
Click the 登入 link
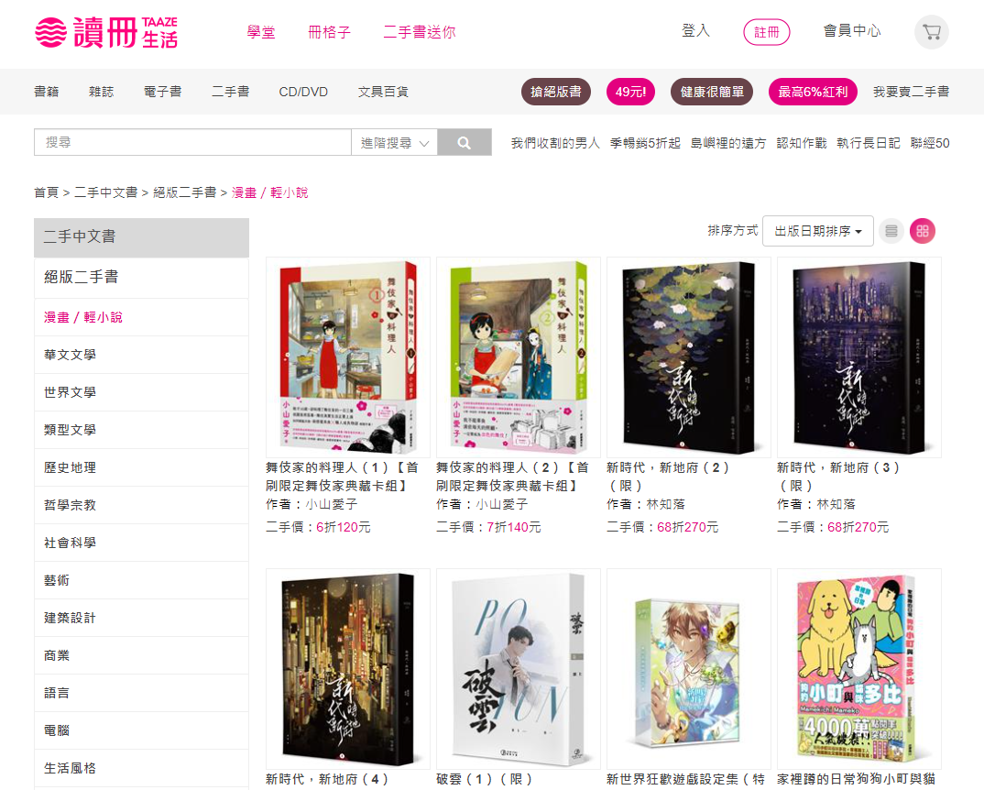[695, 31]
